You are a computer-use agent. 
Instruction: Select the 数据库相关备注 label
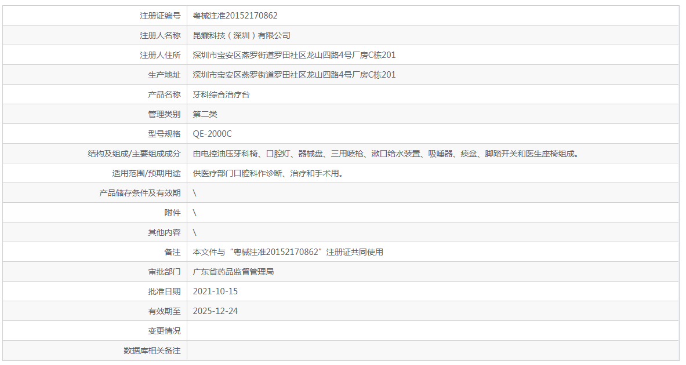(152, 350)
